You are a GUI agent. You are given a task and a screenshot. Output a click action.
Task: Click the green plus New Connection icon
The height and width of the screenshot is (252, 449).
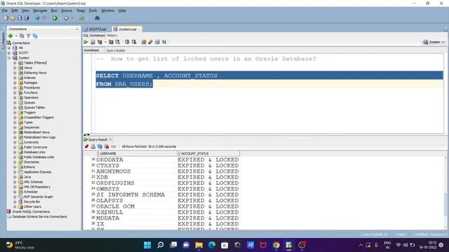click(11, 36)
